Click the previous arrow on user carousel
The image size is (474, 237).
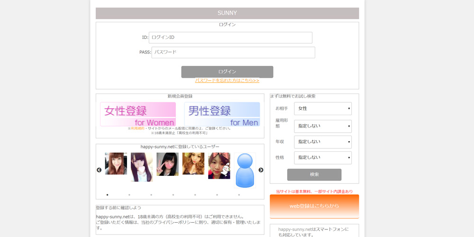[99, 170]
